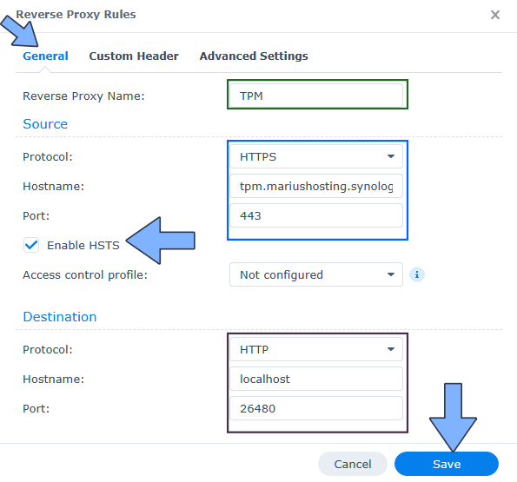517x482 pixels.
Task: Close the Reverse Proxy Rules dialog
Action: coord(495,15)
